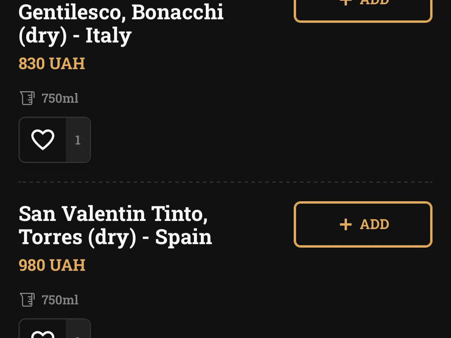Add San Valentin Tinto to the order

click(362, 225)
